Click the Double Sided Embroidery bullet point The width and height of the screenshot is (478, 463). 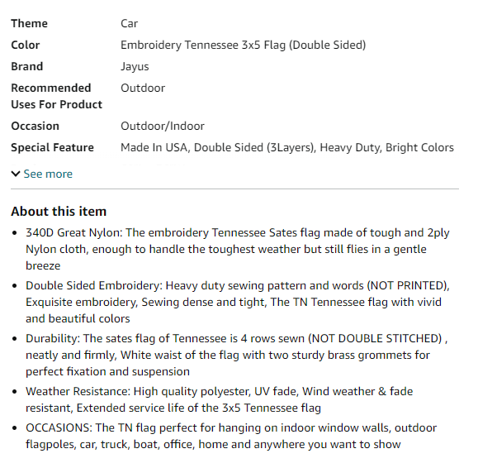tap(238, 302)
